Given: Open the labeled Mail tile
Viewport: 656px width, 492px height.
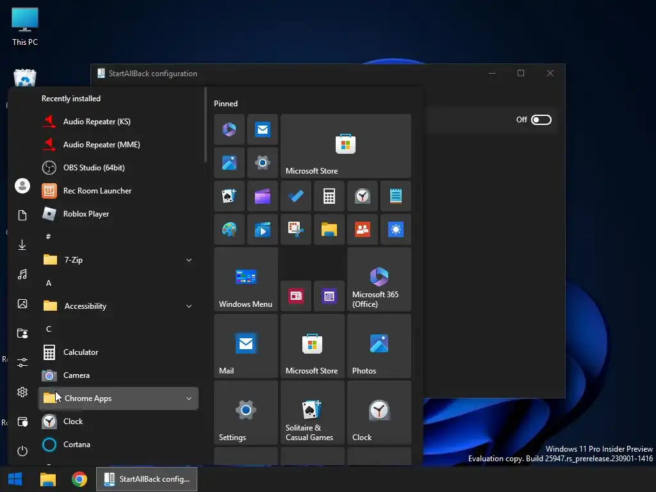Looking at the screenshot, I should point(246,346).
